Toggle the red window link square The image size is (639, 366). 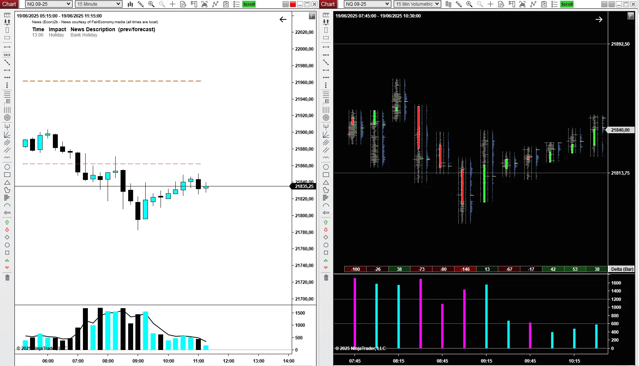pos(292,4)
